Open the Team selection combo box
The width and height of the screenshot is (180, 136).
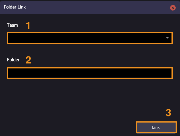tap(90, 38)
